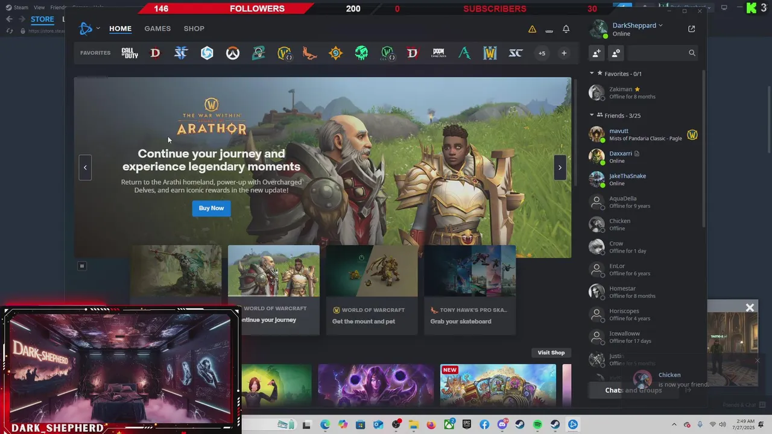Image resolution: width=772 pixels, height=434 pixels.
Task: Select friend AquaDella
Action: click(x=643, y=202)
